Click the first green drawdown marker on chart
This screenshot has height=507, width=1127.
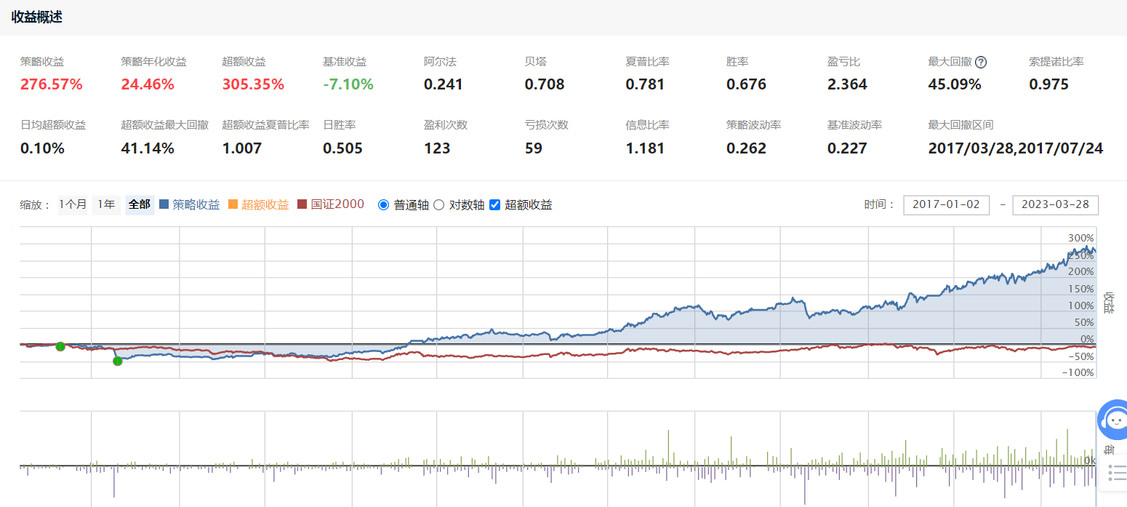(60, 346)
